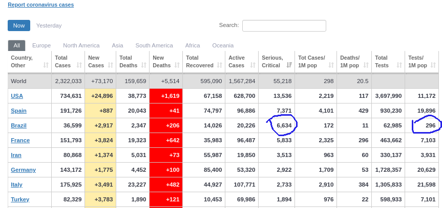This screenshot has width=442, height=208.
Task: Switch to South America tab
Action: [154, 45]
